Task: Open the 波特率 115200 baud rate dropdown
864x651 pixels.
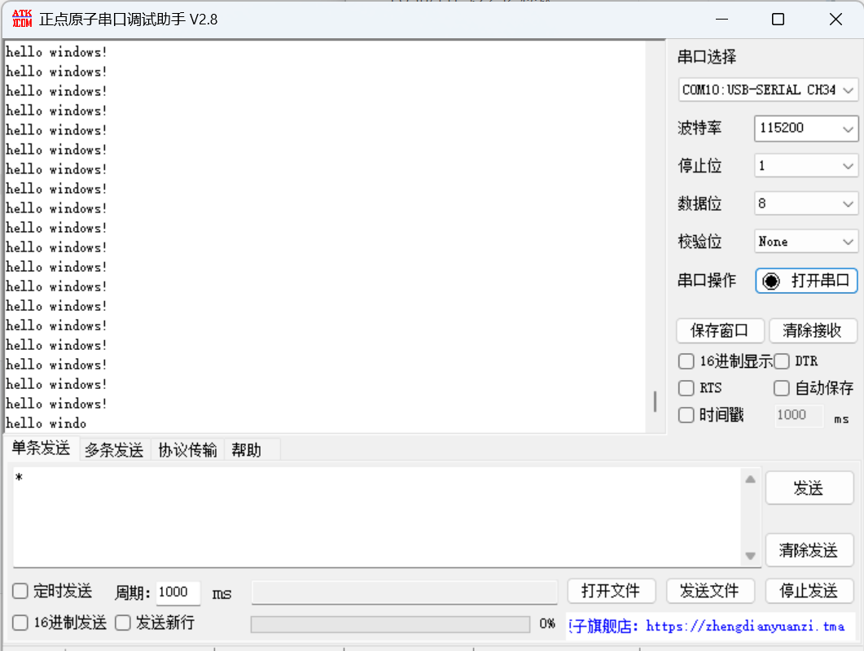Action: point(805,129)
